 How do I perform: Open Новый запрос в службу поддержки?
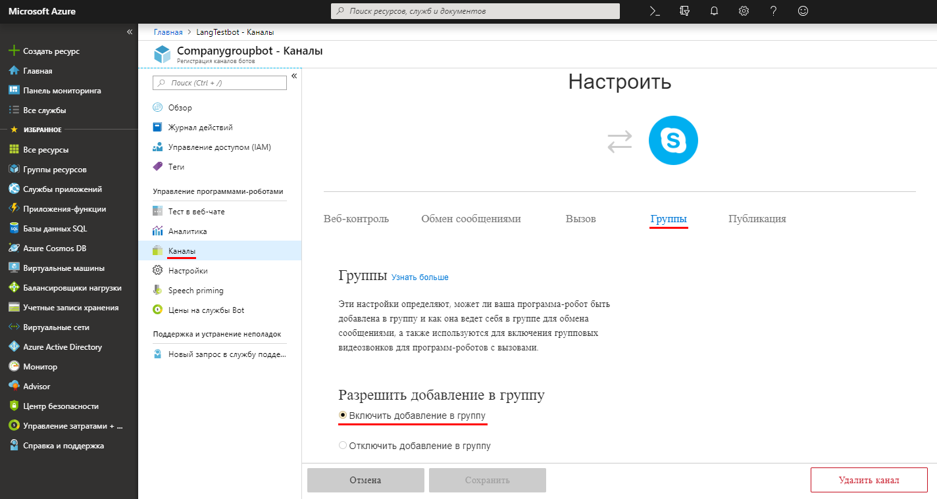[x=220, y=354]
